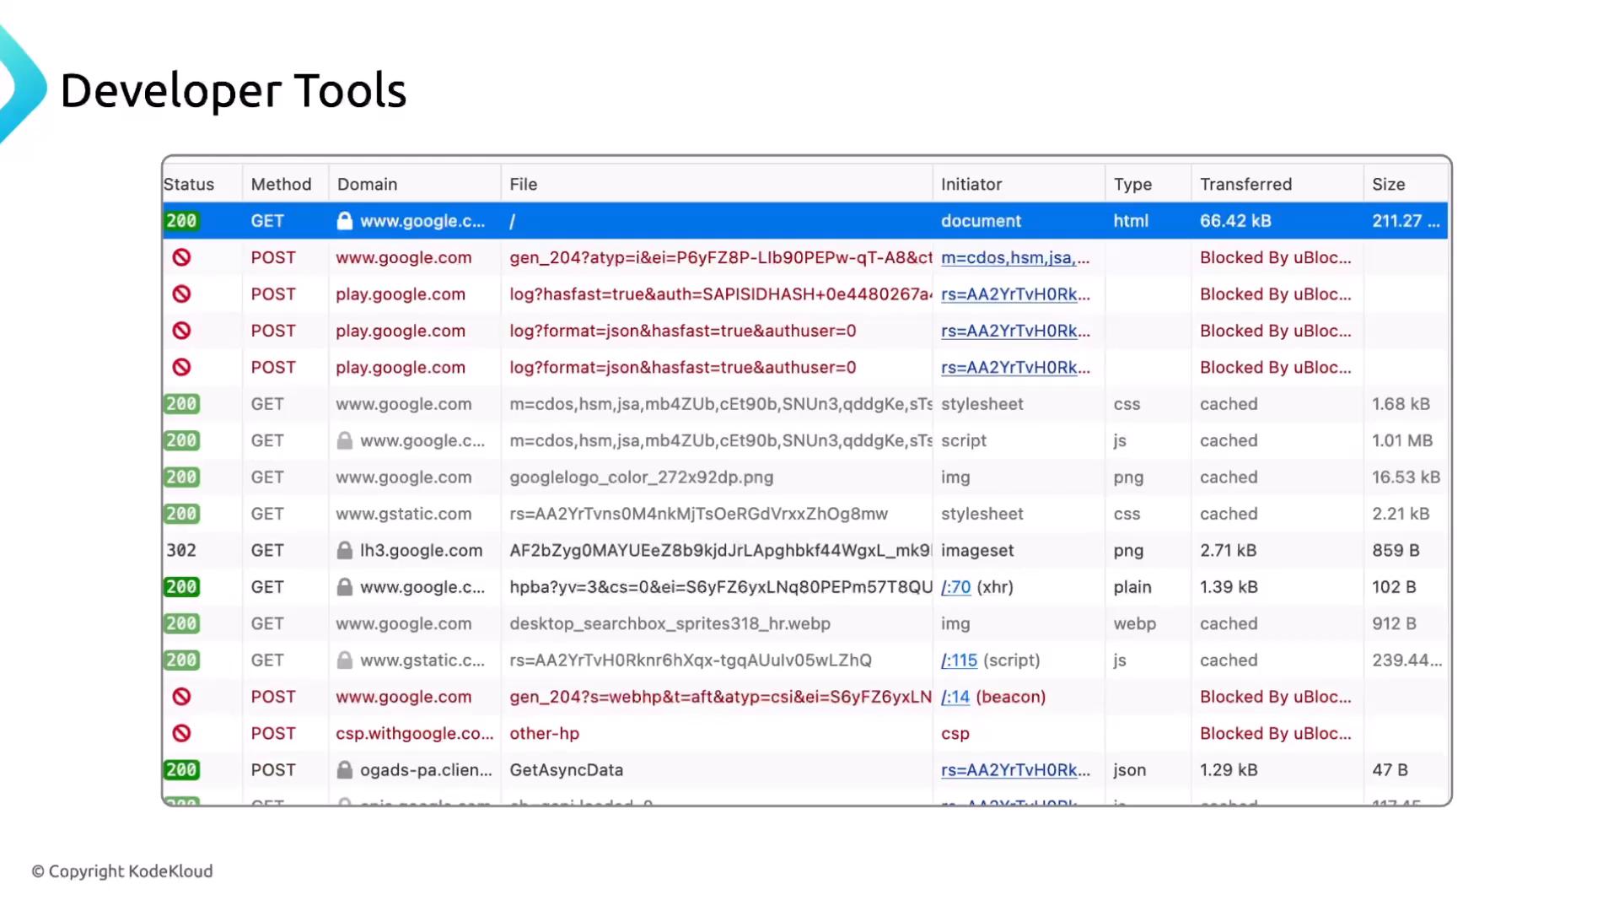Select the desktop_searchbox_sprites318_hr.webp file
1619x911 pixels.
670,623
